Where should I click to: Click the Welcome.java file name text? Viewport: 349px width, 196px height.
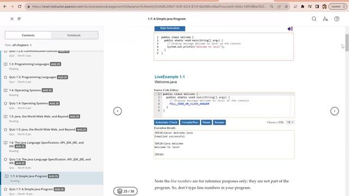pyautogui.click(x=166, y=82)
